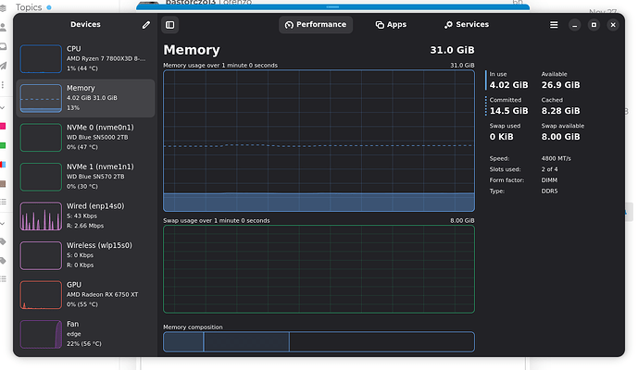Click the swap usage graph area

pos(319,269)
